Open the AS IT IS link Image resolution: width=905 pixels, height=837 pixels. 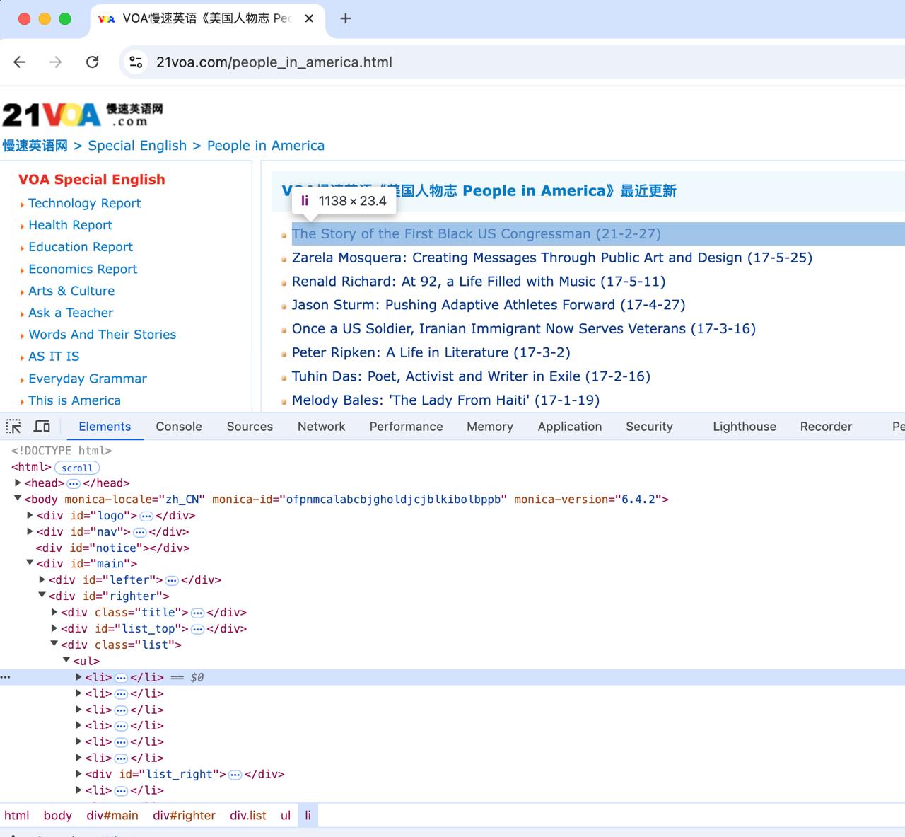[54, 357]
